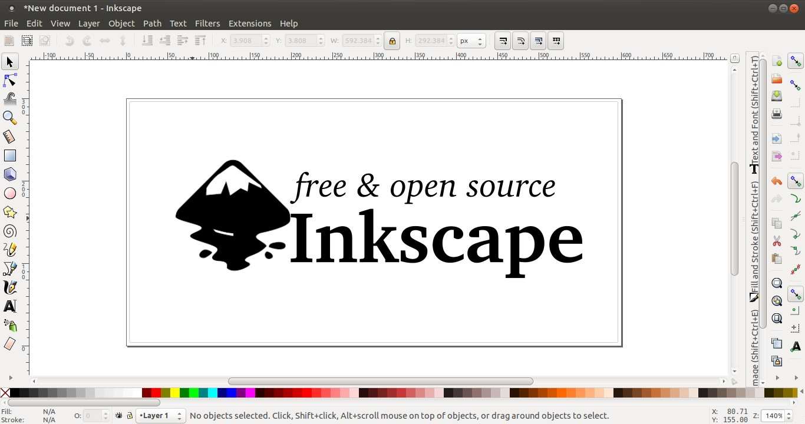Select the Tweak tool
Image resolution: width=805 pixels, height=424 pixels.
point(10,99)
